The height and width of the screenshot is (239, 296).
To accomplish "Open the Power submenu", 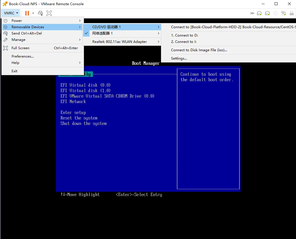I will [43, 20].
